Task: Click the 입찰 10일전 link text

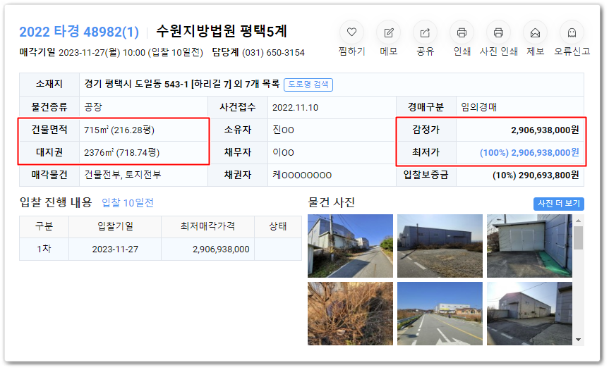Action: tap(128, 202)
